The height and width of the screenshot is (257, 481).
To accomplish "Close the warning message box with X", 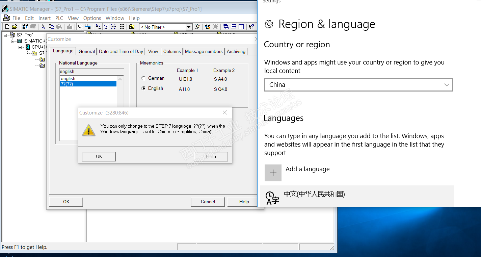I will coord(225,112).
